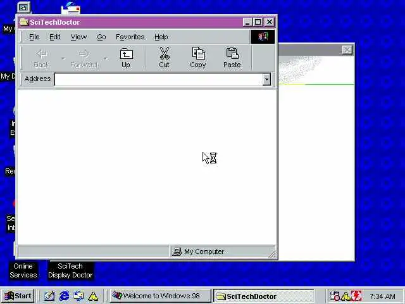Image resolution: width=405 pixels, height=304 pixels.
Task: Open the Forward history dropdown arrow
Action: [106, 59]
